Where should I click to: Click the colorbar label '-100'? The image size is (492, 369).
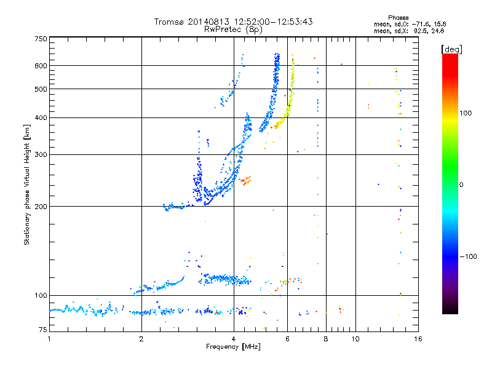[468, 256]
